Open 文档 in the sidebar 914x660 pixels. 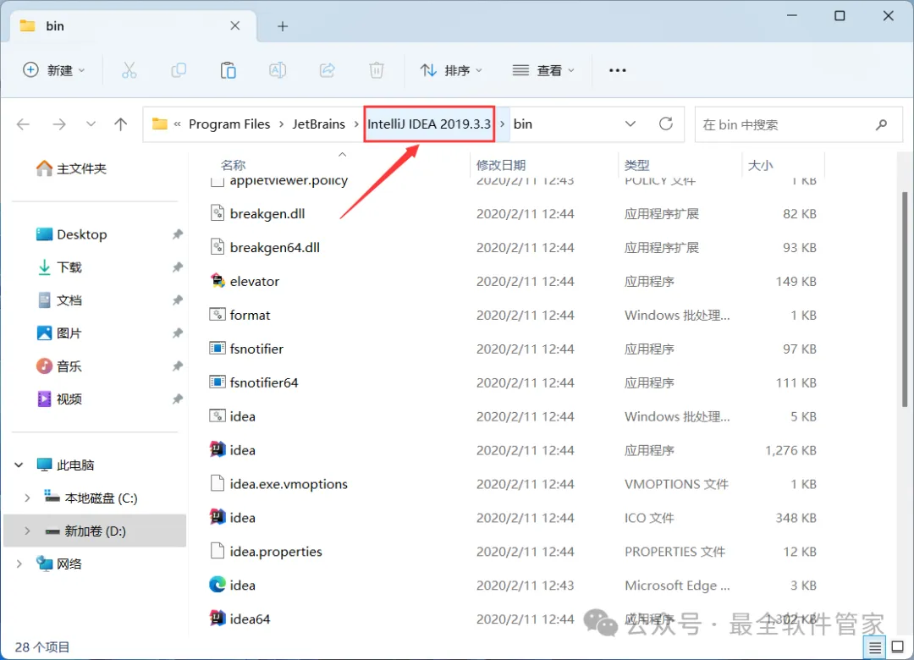[59, 300]
